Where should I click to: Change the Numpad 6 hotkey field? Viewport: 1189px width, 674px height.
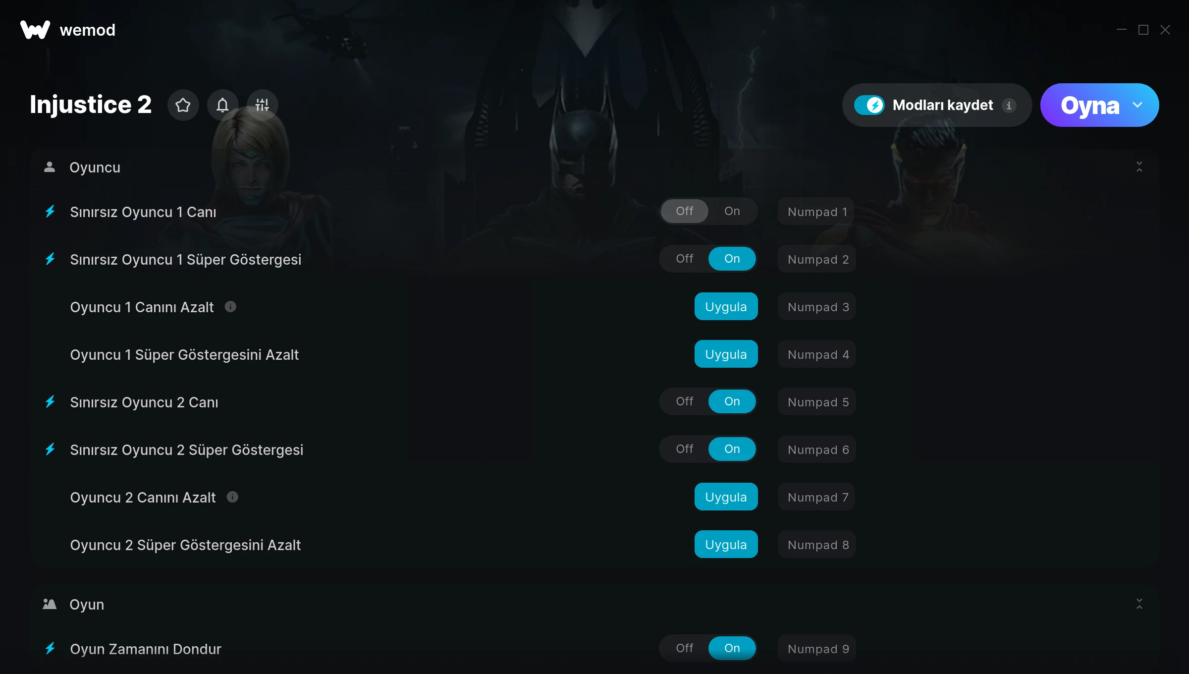[x=816, y=449]
